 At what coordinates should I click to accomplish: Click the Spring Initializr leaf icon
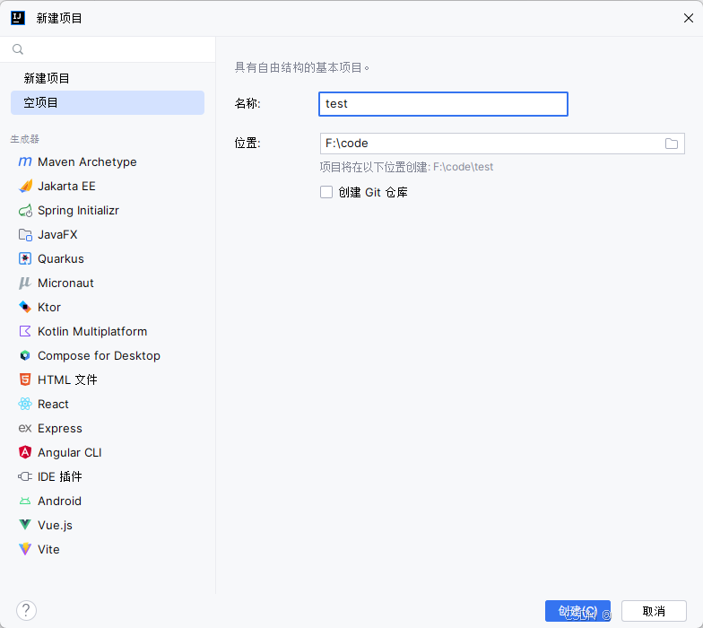tap(25, 210)
